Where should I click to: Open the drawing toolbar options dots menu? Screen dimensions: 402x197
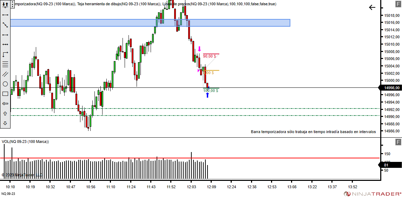tap(13, 4)
